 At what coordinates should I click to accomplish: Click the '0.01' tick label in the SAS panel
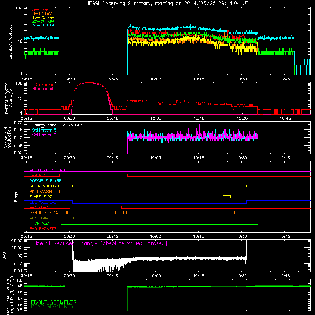pos(19,271)
